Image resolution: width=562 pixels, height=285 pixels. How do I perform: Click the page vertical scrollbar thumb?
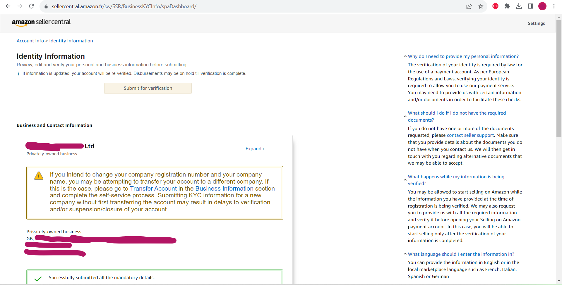pyautogui.click(x=559, y=78)
